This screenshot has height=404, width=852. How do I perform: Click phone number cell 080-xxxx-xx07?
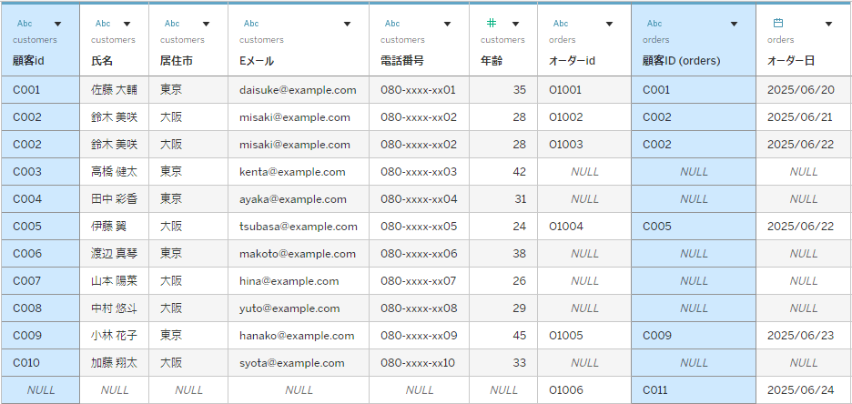pos(419,281)
